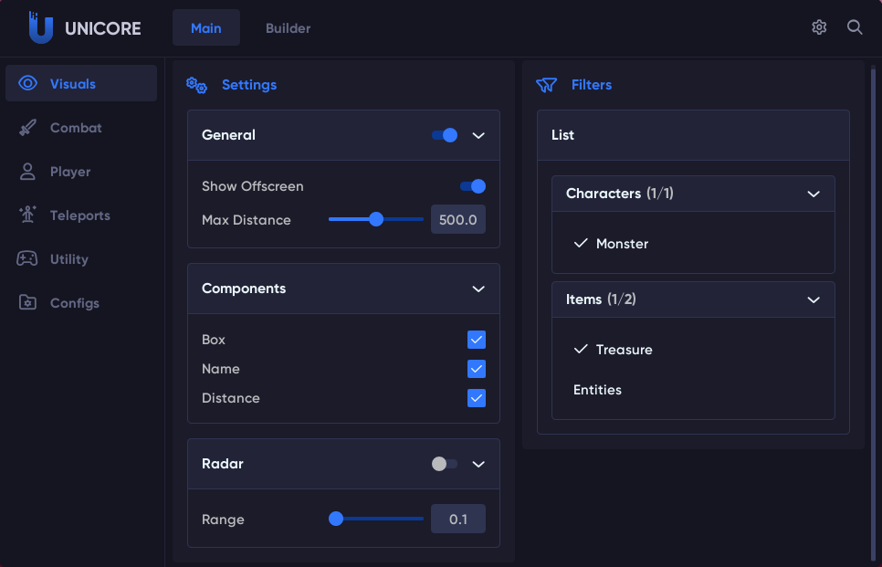The height and width of the screenshot is (567, 882).
Task: Collapse the Components section chevron
Action: click(478, 289)
